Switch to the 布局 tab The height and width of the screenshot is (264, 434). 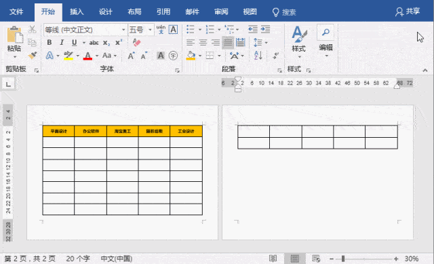pos(134,12)
